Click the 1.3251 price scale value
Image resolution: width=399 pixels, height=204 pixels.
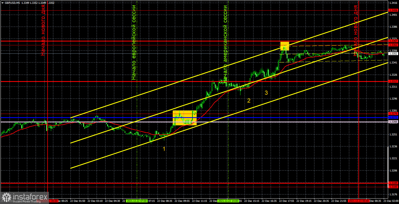[393, 135]
